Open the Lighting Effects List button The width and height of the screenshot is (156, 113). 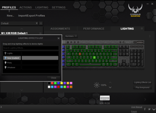coord(143,83)
